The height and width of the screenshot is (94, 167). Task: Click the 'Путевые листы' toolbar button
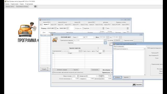click(10, 7)
